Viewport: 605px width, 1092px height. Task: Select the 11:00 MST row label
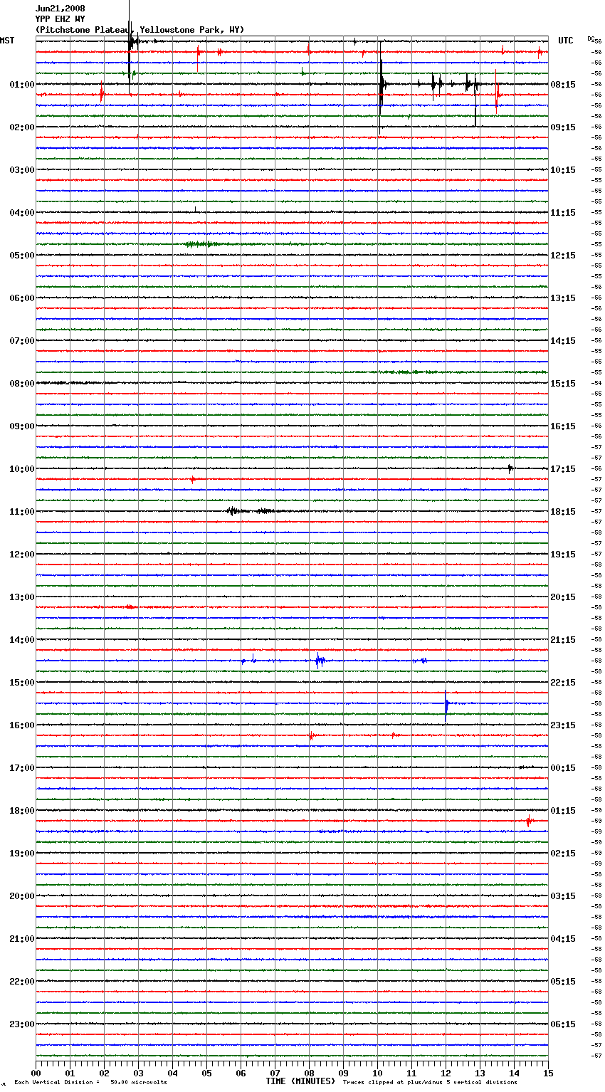pos(22,511)
